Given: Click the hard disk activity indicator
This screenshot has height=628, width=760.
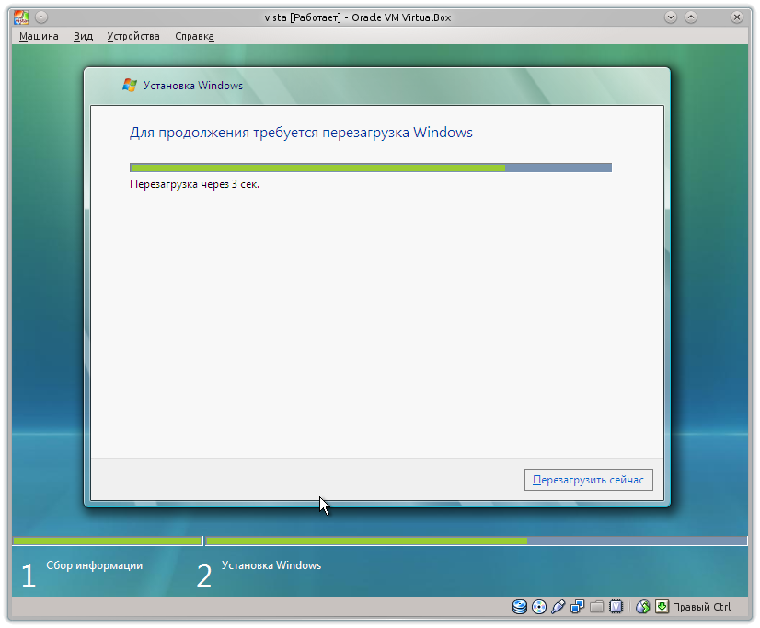Looking at the screenshot, I should (520, 607).
